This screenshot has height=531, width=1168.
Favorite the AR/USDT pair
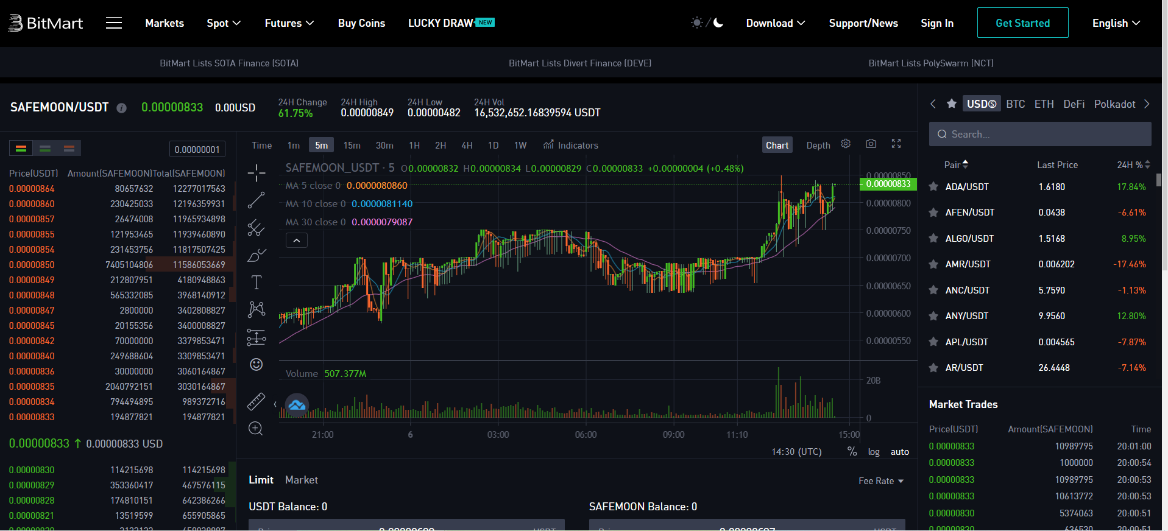[x=933, y=368]
